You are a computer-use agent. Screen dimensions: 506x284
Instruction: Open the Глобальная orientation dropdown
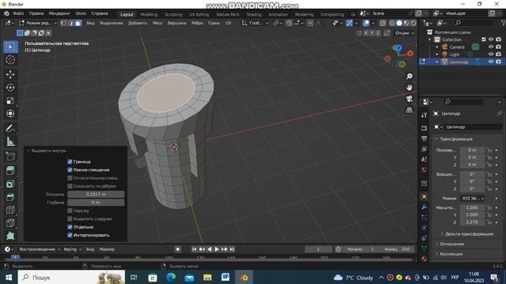[x=255, y=23]
